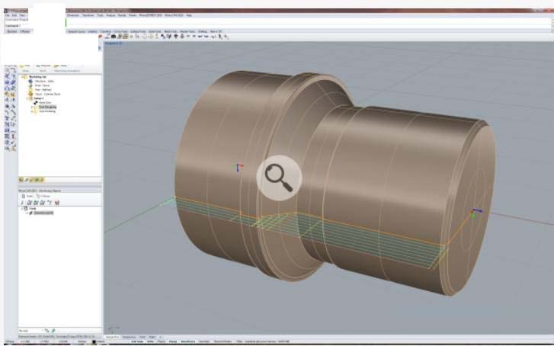
Task: Select the Turn Finishing operation
Action: [49, 112]
